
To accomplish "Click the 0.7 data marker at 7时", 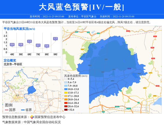I will pyautogui.click(x=38, y=45).
